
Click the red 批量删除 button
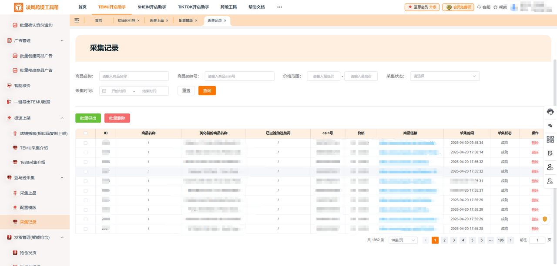[117, 118]
